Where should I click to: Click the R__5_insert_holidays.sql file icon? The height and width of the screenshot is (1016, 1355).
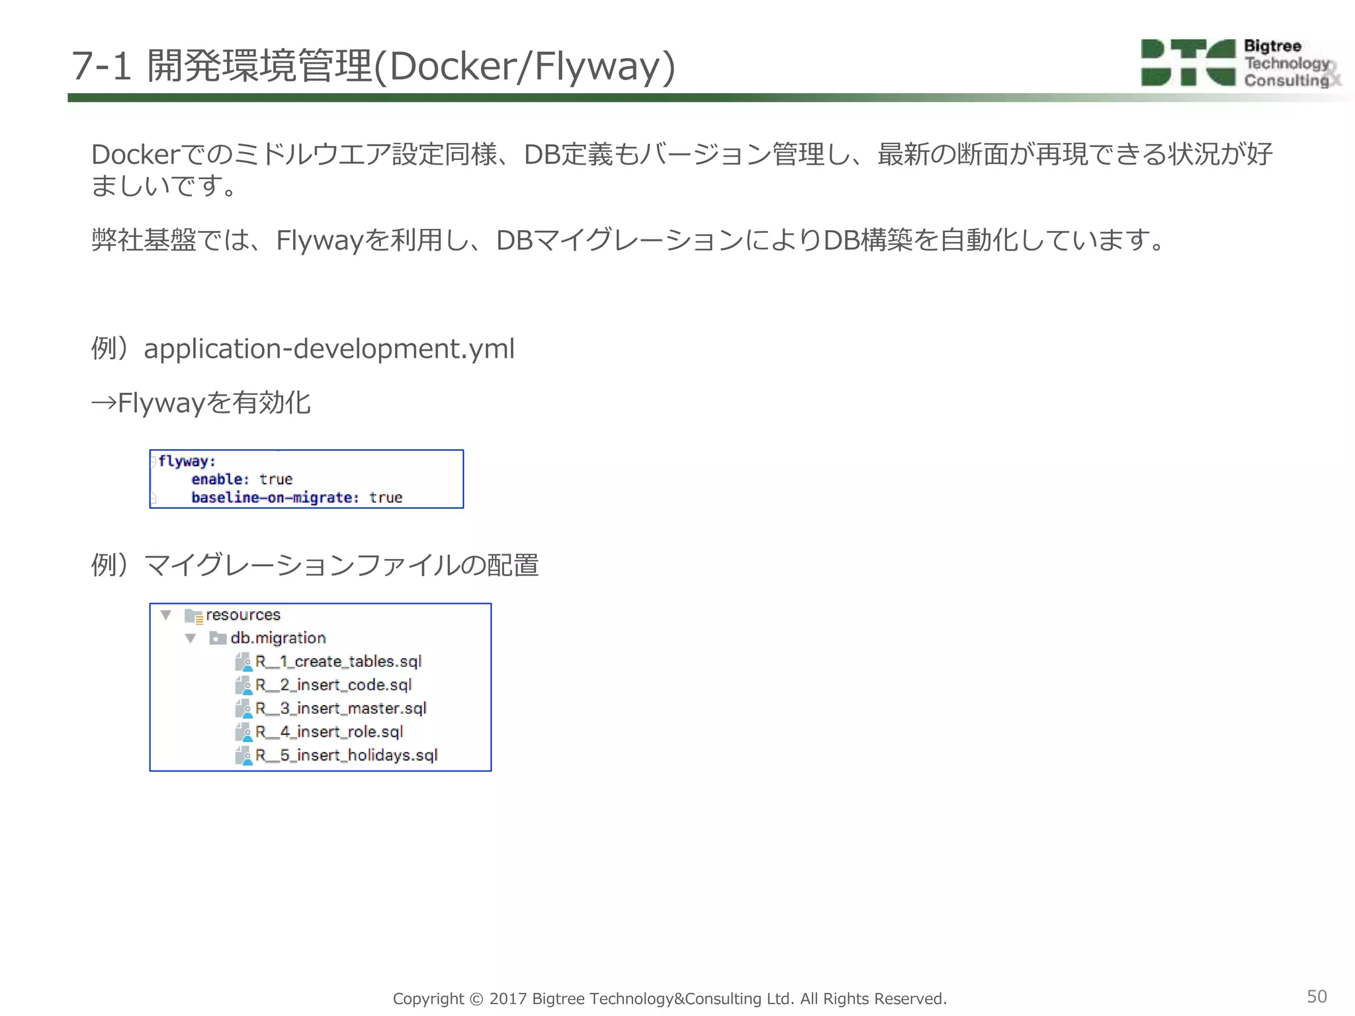[x=243, y=755]
